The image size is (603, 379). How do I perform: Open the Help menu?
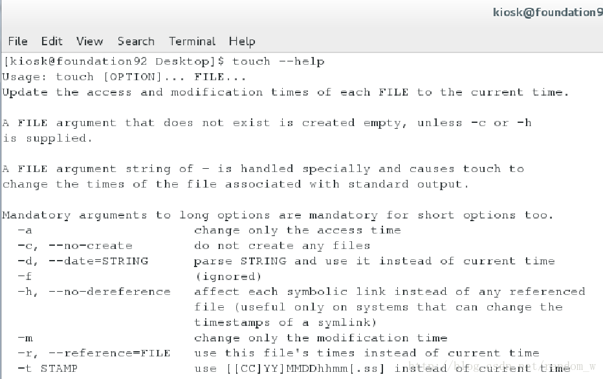click(x=242, y=41)
